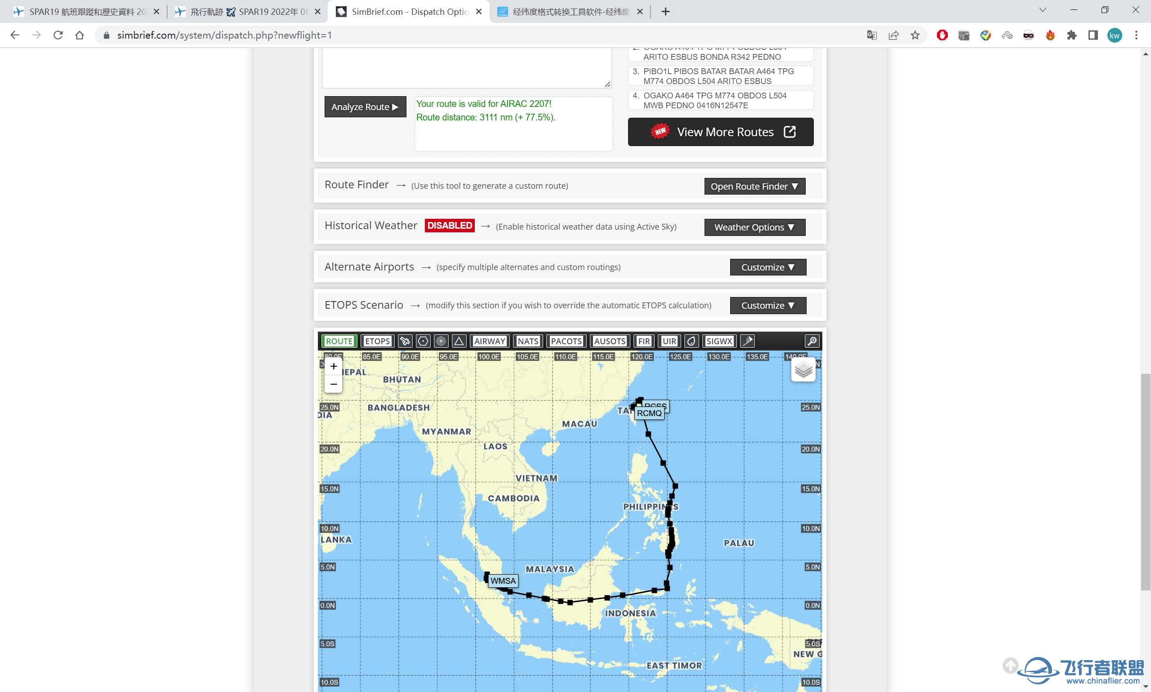
Task: Switch to 飛行軌跡 SPAR19 2022年 tab
Action: tap(247, 12)
